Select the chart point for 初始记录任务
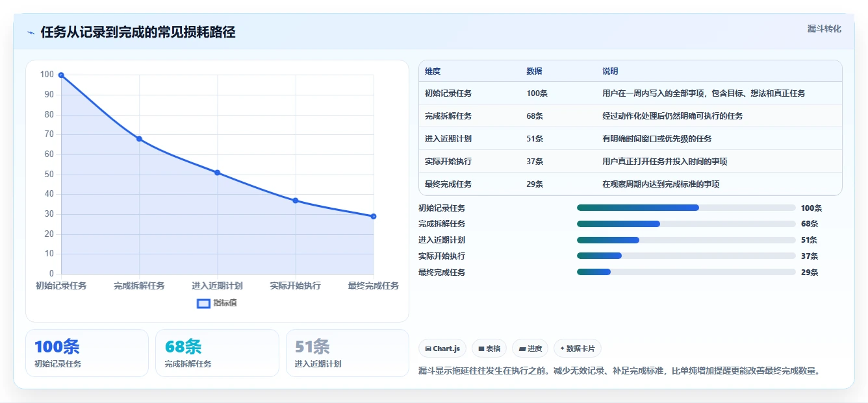Viewport: 868px width, 403px height. (61, 75)
